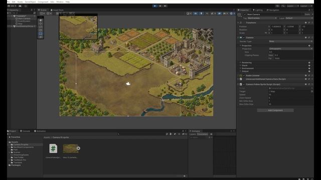Collapse the Transform component foldout
The height and width of the screenshot is (180, 321).
(x=238, y=22)
